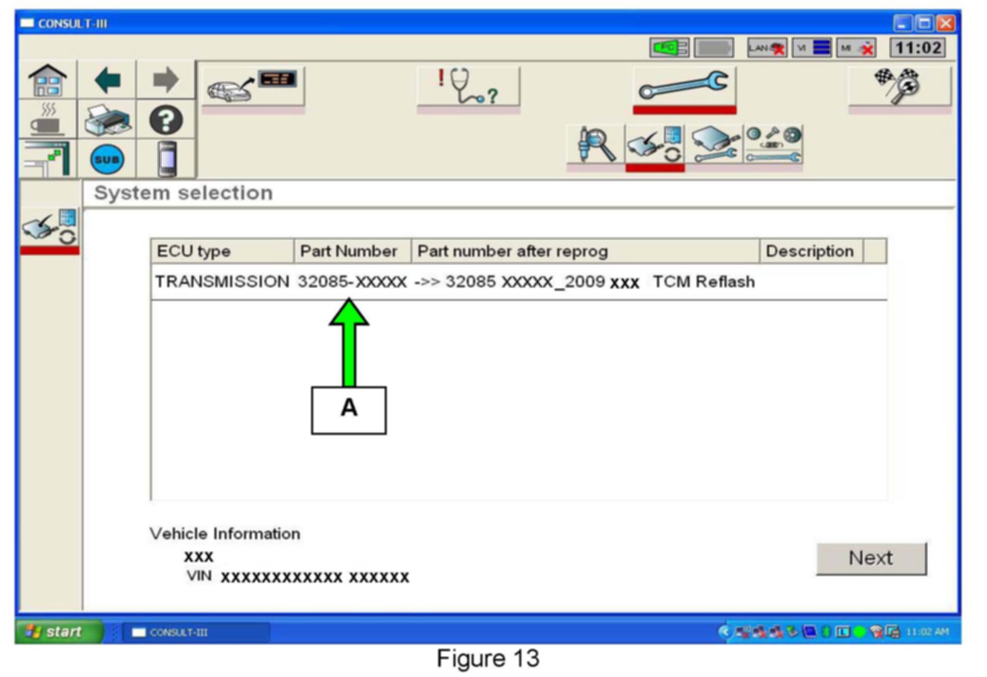This screenshot has height=677, width=987.
Task: Click the handheld device icon
Action: click(166, 158)
